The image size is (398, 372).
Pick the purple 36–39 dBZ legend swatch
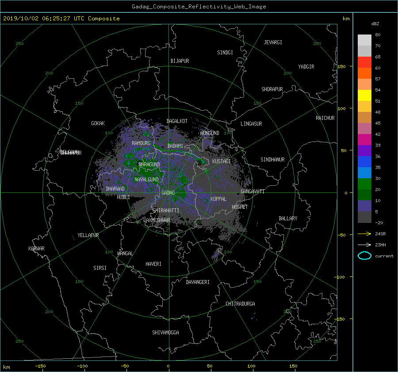(364, 151)
